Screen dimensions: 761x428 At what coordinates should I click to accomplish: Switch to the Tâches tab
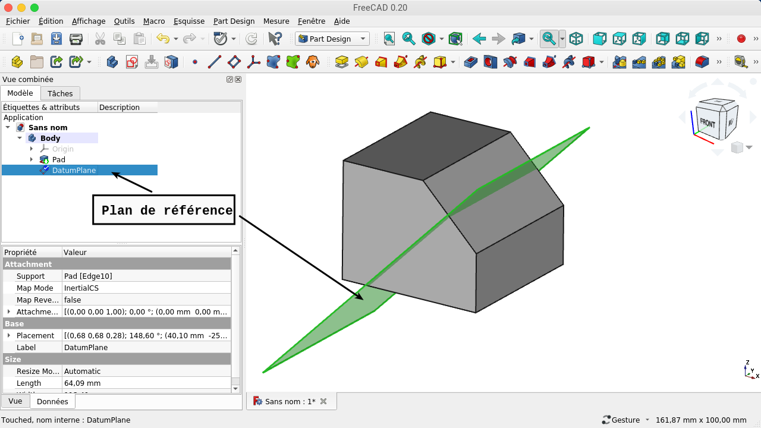60,93
